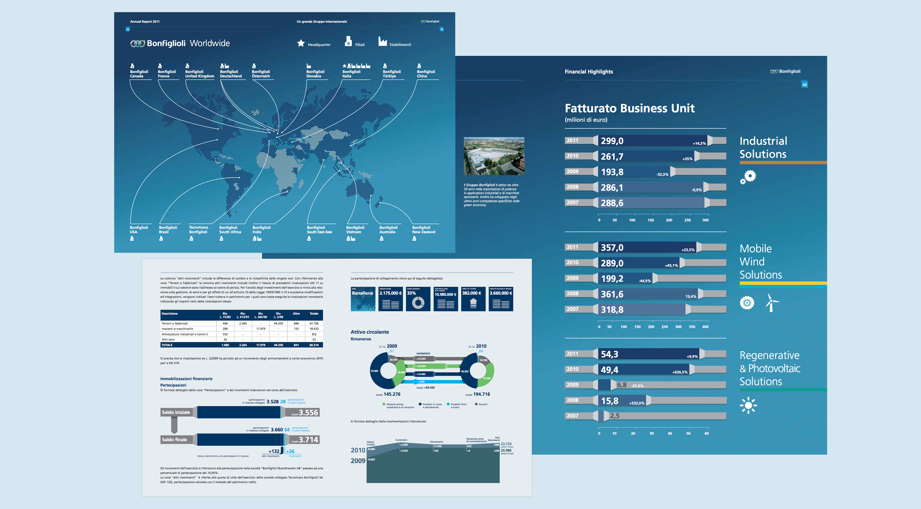The image size is (921, 509).
Task: Click branch icon above Bonfiglioli Österreich
Action: [254, 66]
